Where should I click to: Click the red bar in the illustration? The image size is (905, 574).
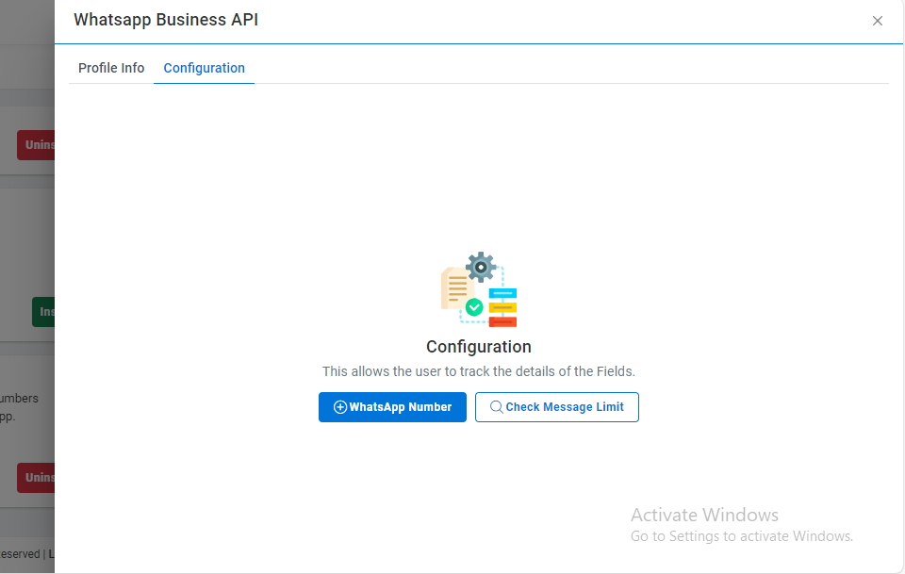click(x=502, y=321)
